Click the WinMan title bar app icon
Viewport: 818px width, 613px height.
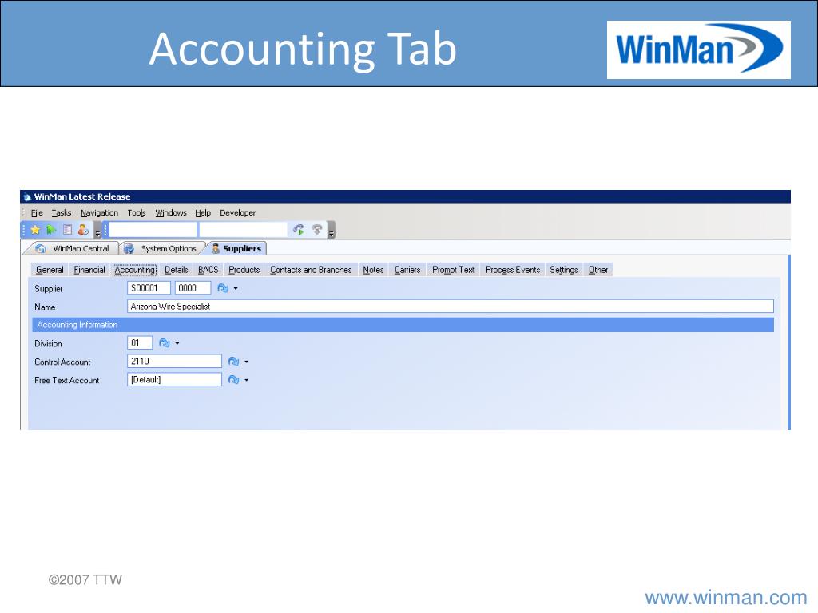pos(27,197)
